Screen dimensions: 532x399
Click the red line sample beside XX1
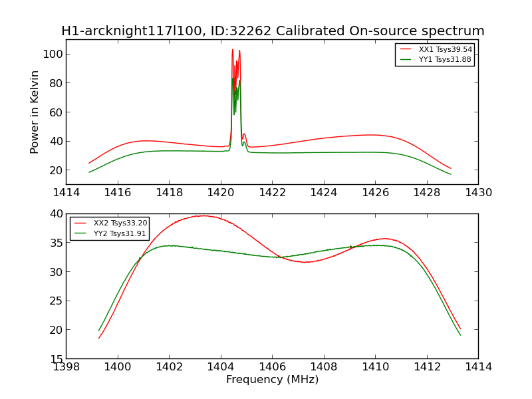click(x=406, y=49)
